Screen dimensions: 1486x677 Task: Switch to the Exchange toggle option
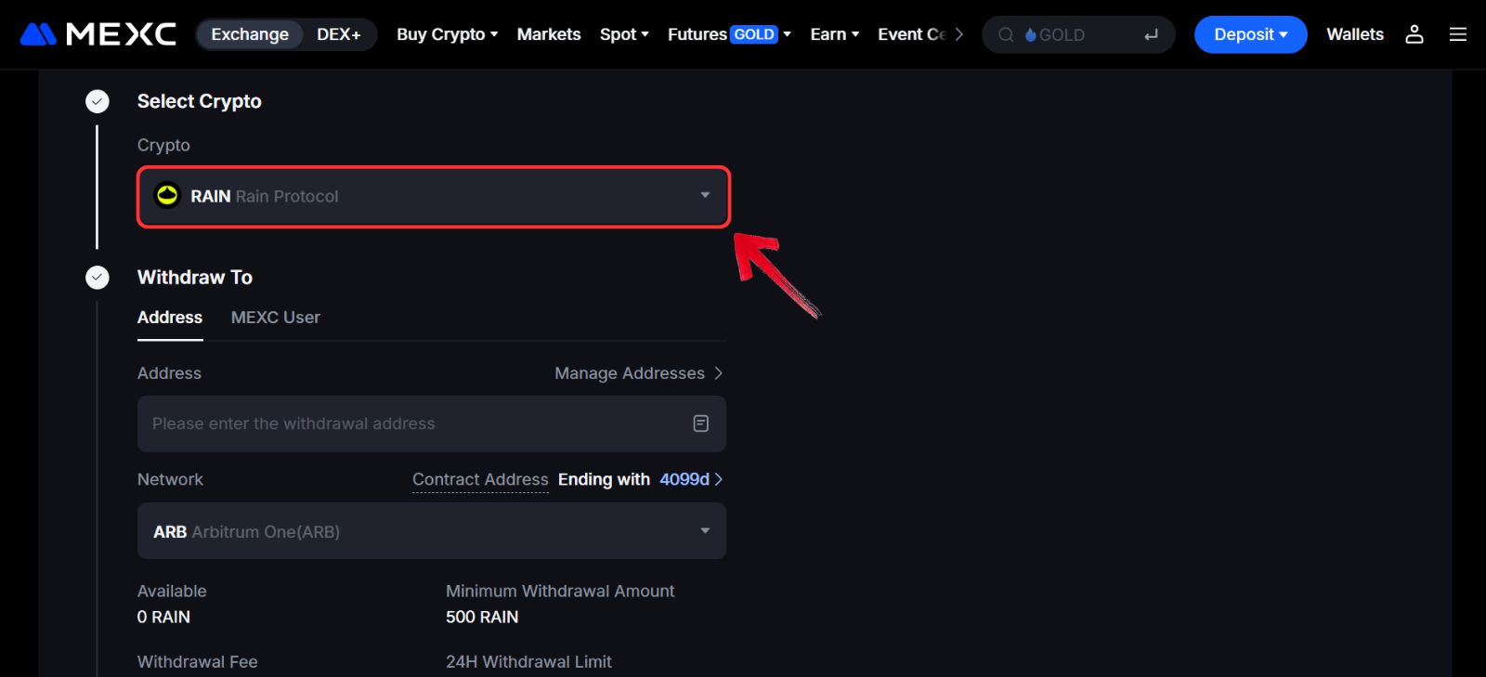pyautogui.click(x=250, y=34)
